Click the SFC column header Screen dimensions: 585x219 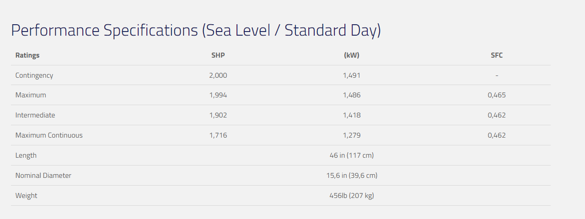point(497,55)
